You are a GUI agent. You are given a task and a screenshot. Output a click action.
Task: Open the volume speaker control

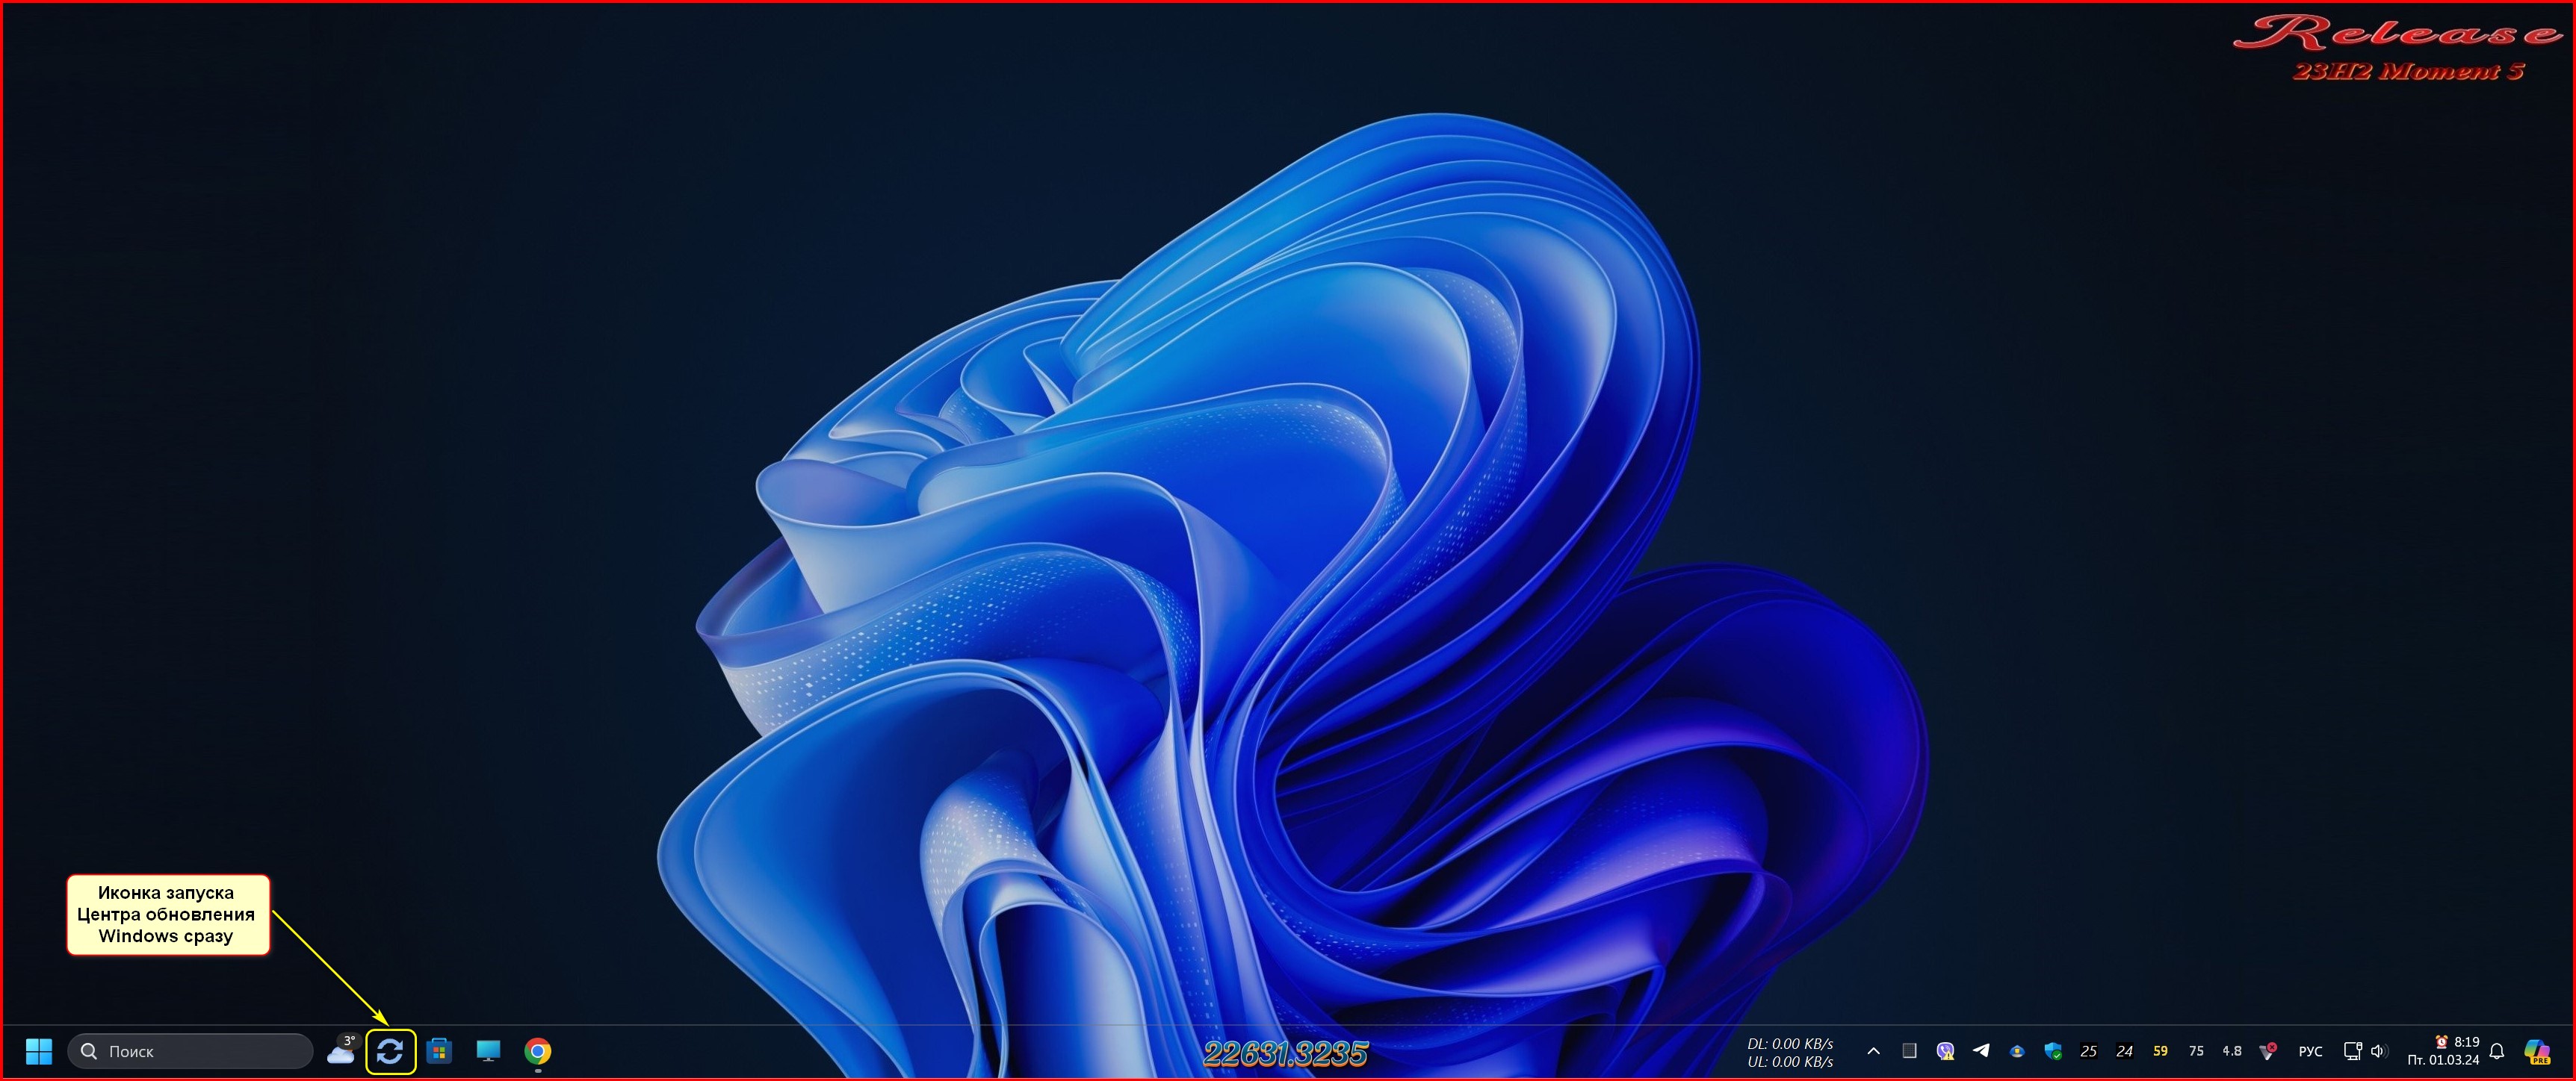click(x=2378, y=1051)
